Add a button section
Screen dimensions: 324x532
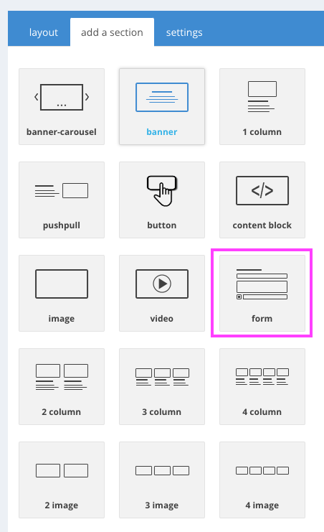point(162,200)
